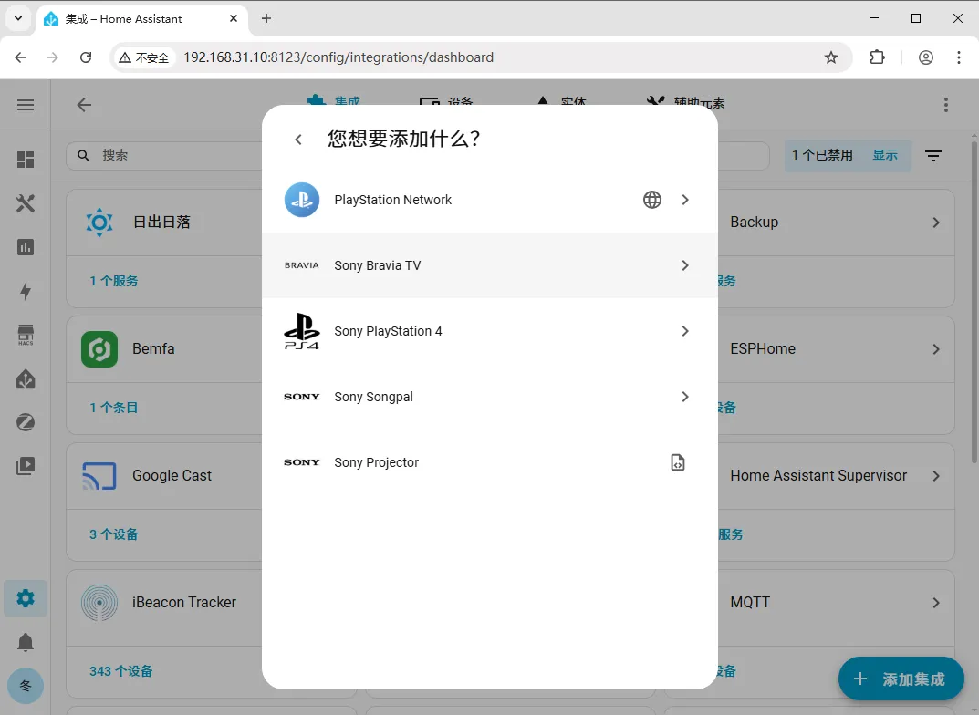Click the Sony logo beside Projector
Screen dimensions: 979x715
click(x=302, y=462)
